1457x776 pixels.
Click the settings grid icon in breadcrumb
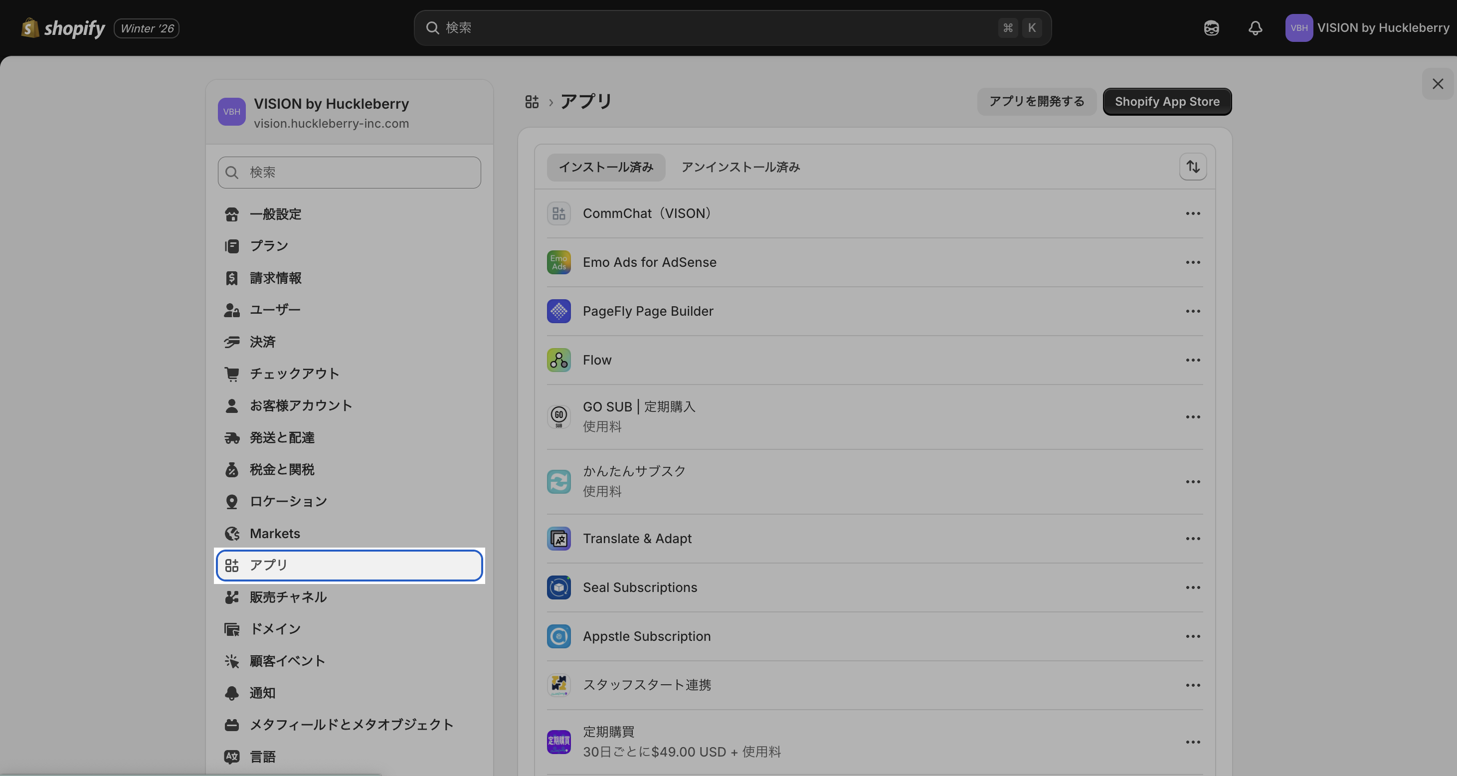tap(532, 102)
